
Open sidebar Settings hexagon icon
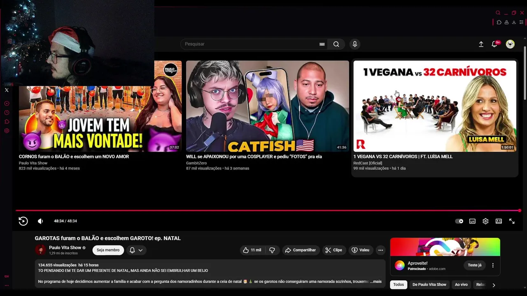point(7,131)
